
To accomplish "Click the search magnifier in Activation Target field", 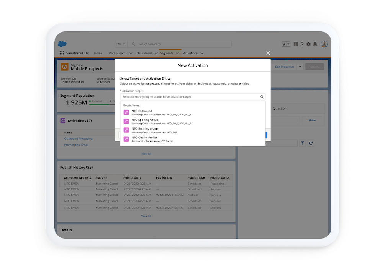I will pos(262,97).
